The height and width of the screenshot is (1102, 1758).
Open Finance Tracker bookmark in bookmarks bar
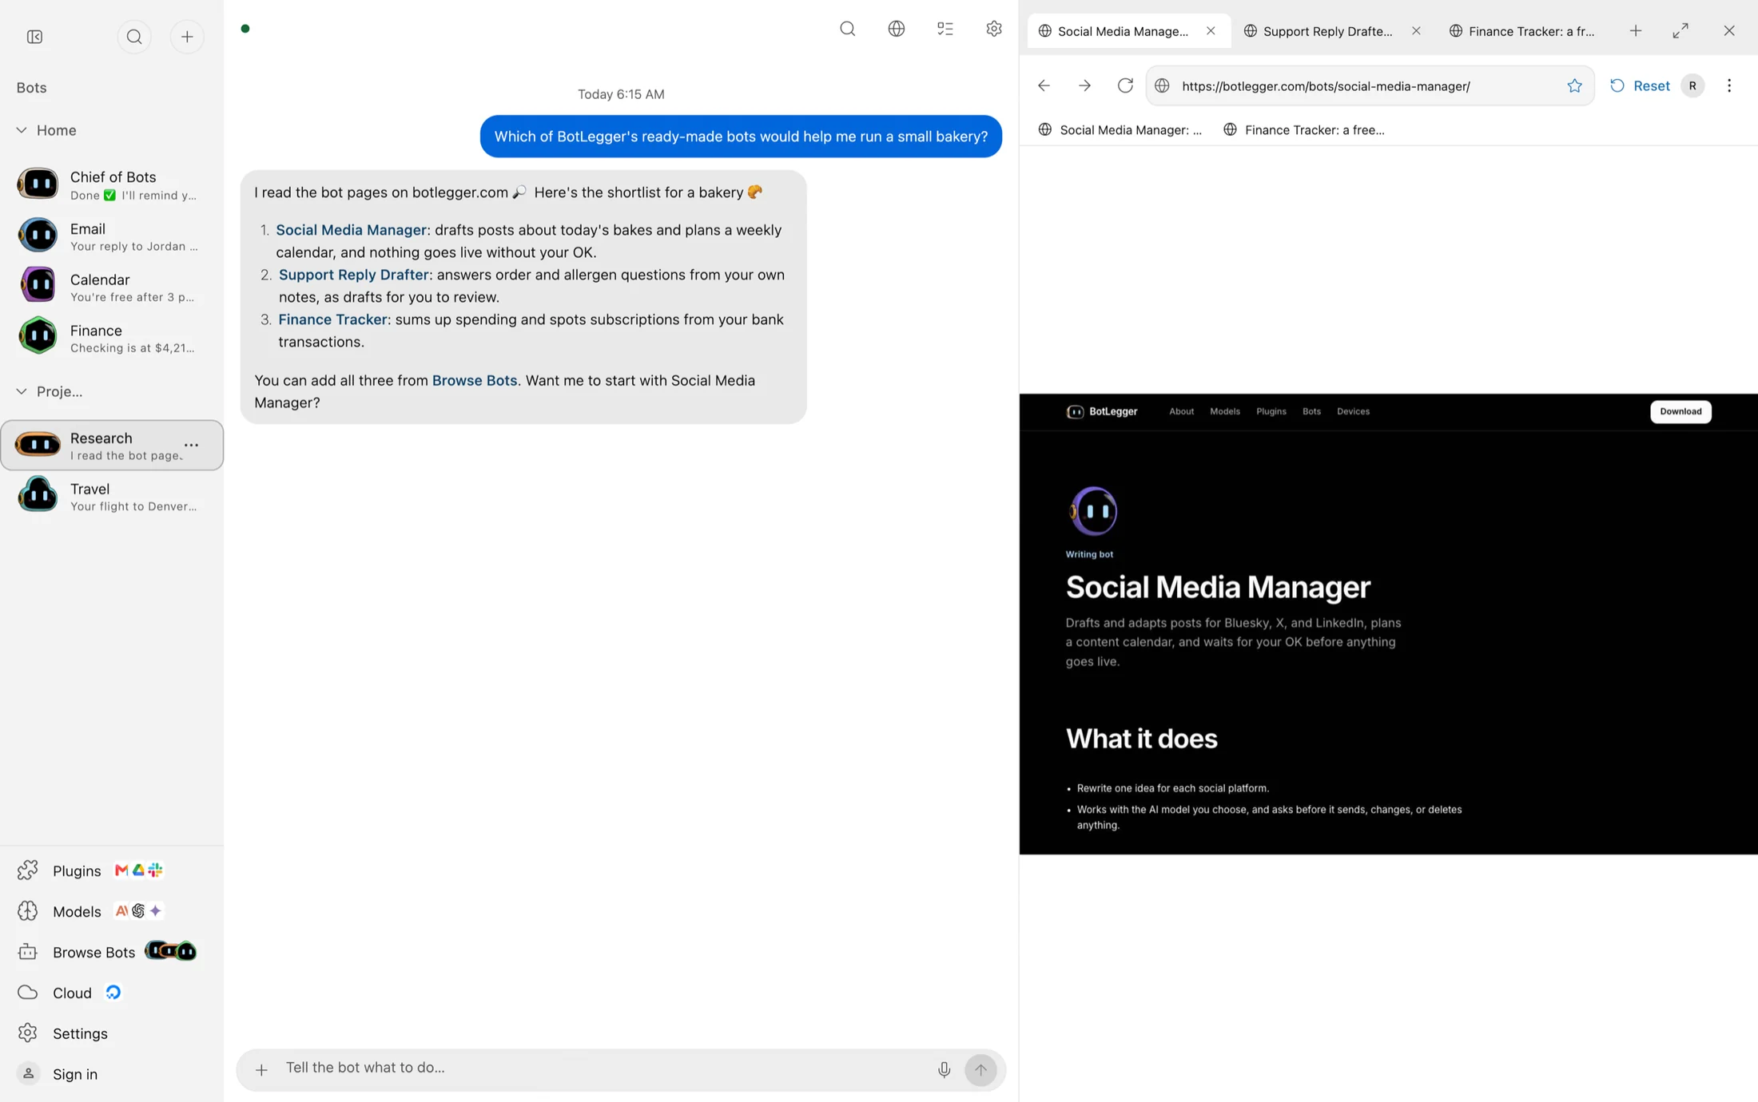pyautogui.click(x=1304, y=129)
